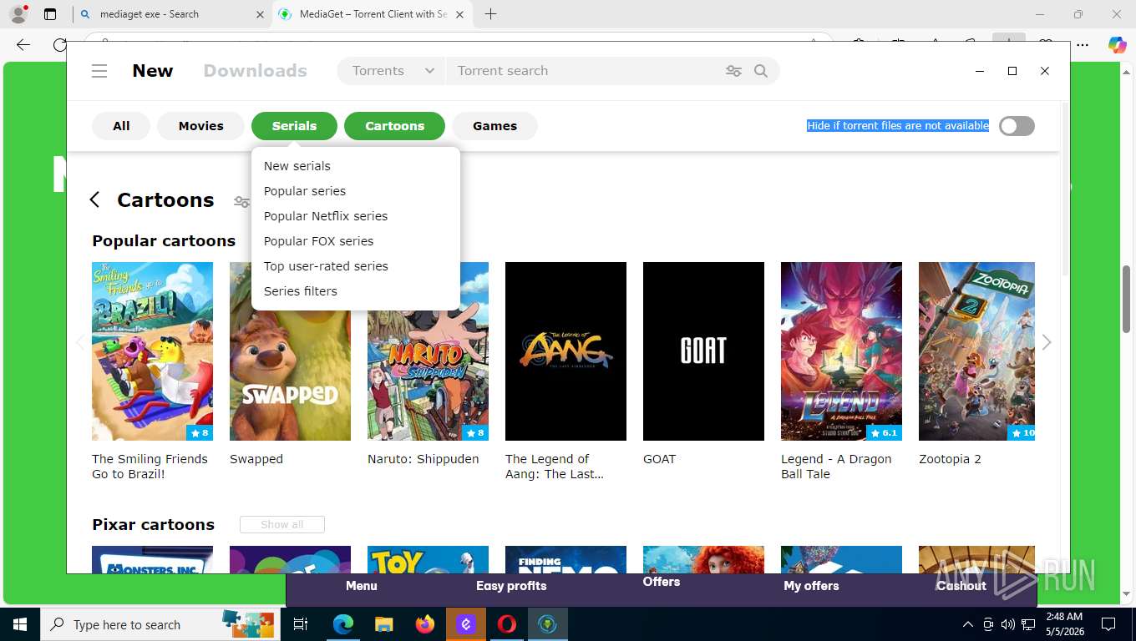Toggle Hide if torrent files are not available
The width and height of the screenshot is (1136, 641).
click(1017, 126)
